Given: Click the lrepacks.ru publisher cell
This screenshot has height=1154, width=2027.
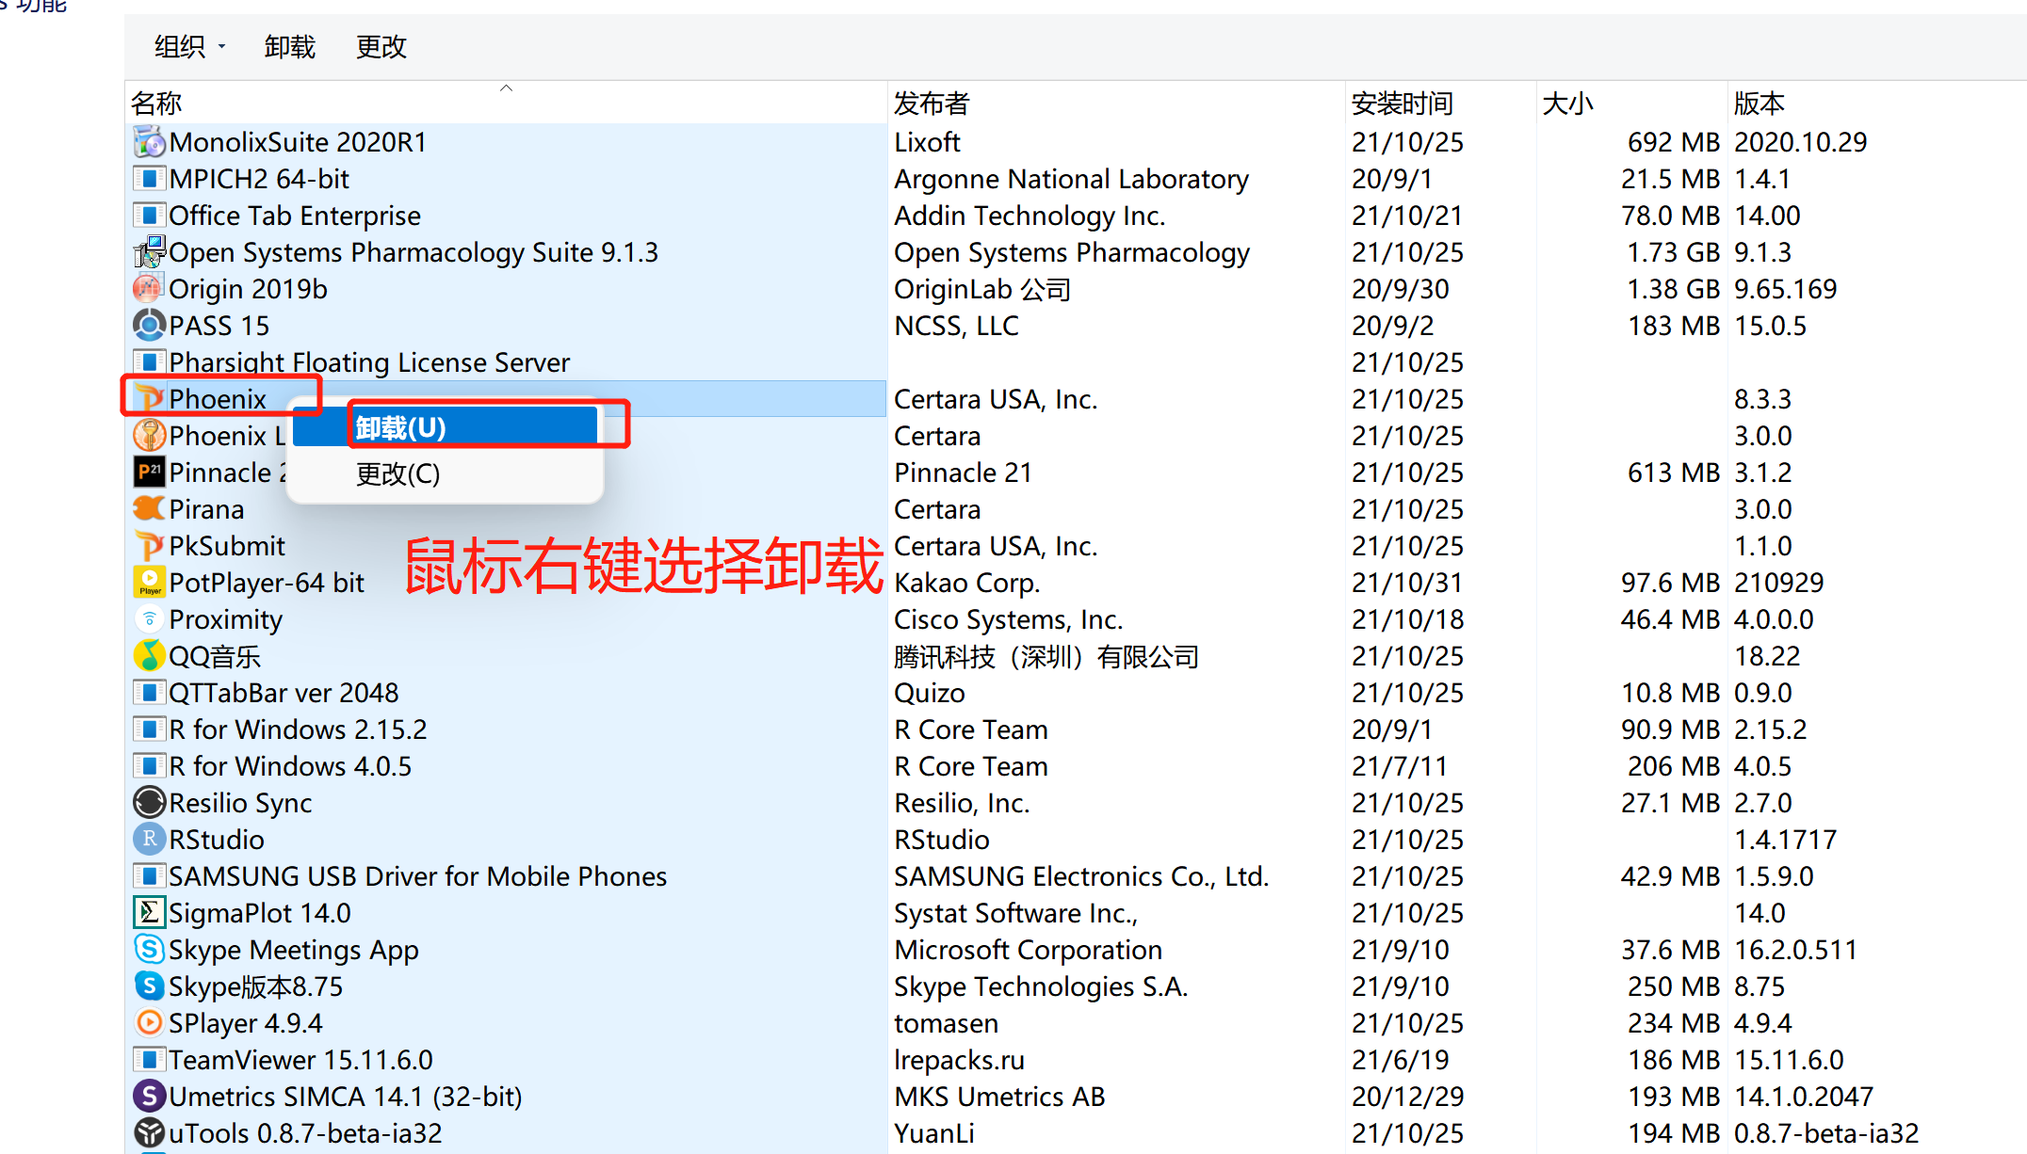Looking at the screenshot, I should click(x=959, y=1060).
